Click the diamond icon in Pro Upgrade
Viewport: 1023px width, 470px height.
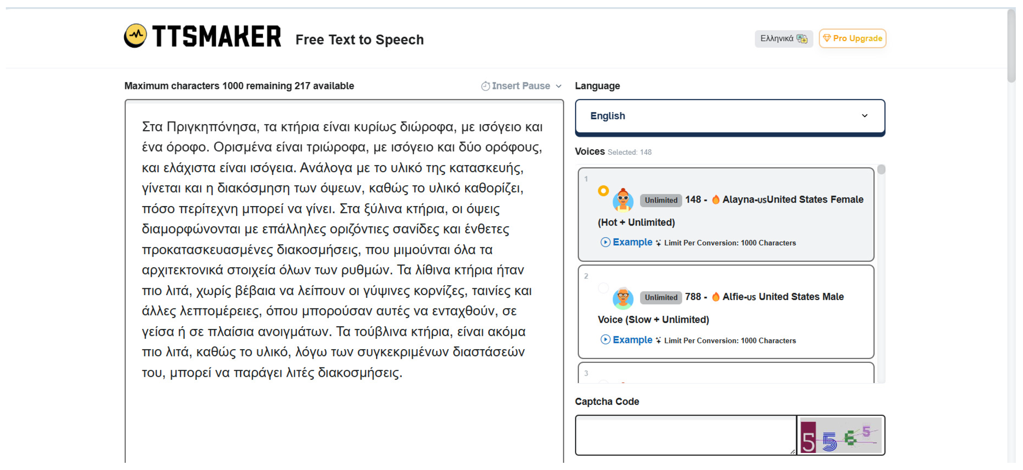pyautogui.click(x=827, y=38)
